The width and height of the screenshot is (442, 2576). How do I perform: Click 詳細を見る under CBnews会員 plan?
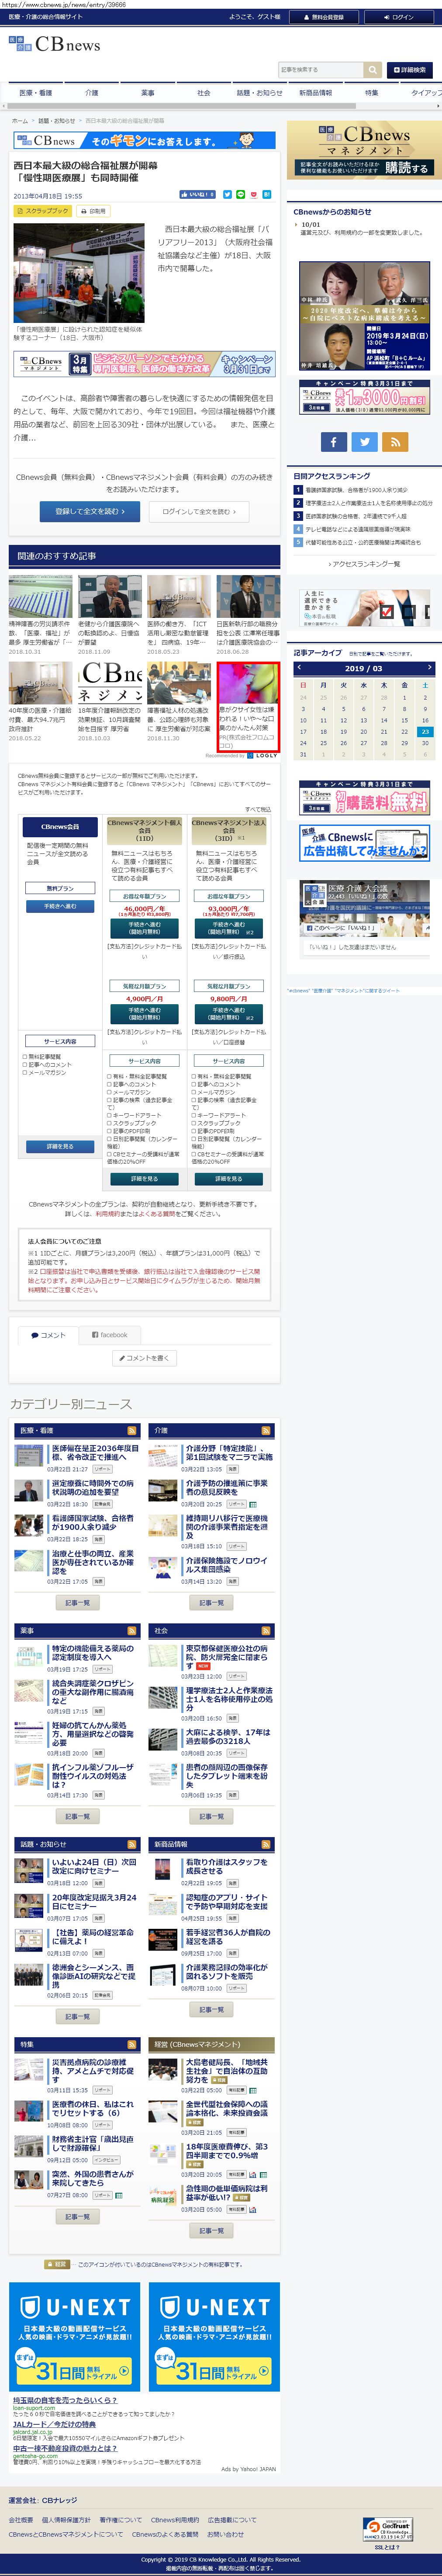(x=60, y=1146)
